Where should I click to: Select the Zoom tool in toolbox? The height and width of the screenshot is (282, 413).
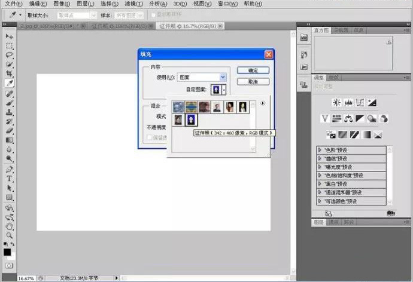click(x=10, y=235)
